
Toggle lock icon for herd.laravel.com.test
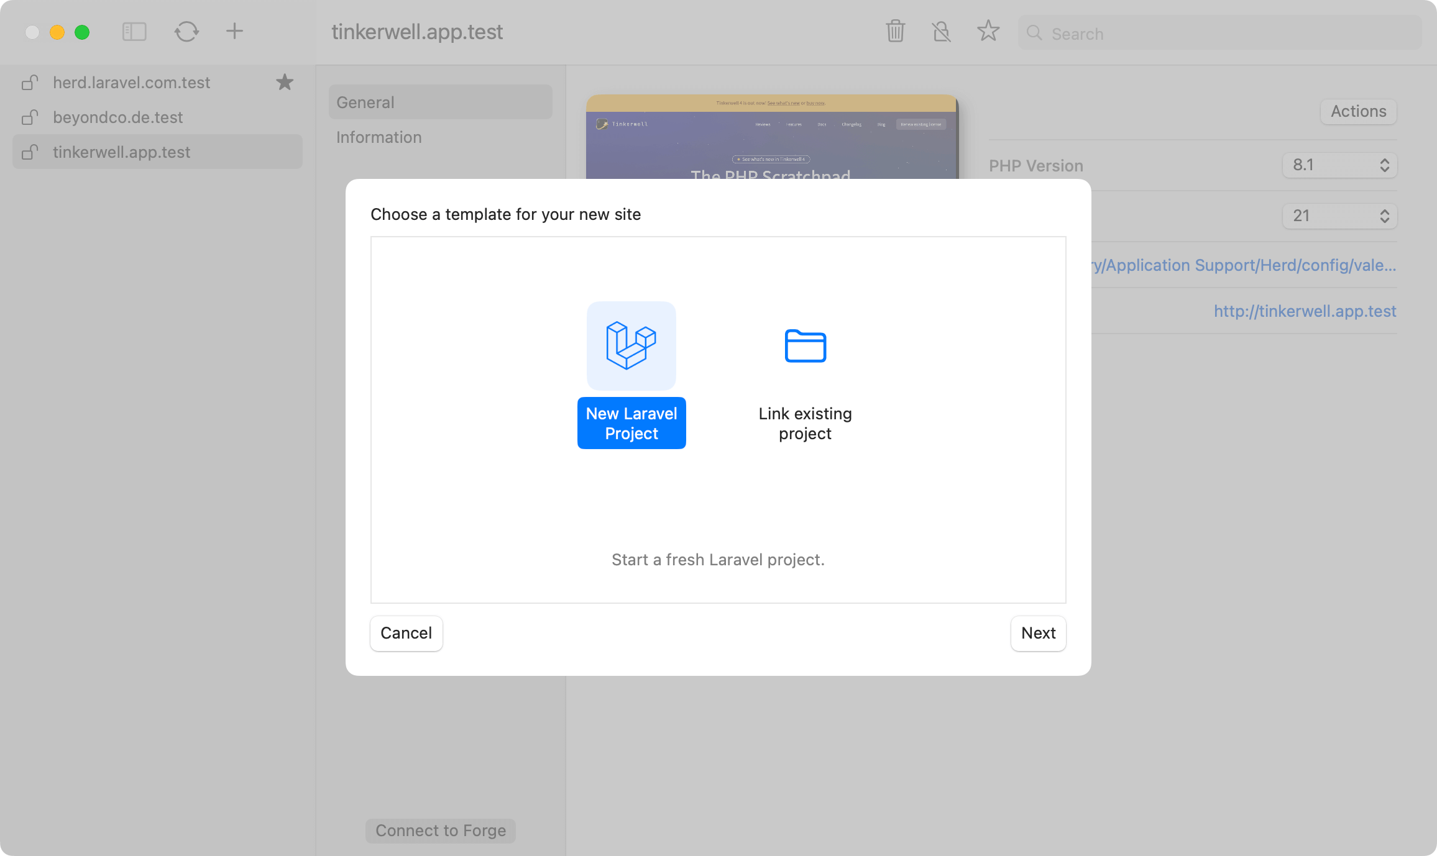[30, 83]
